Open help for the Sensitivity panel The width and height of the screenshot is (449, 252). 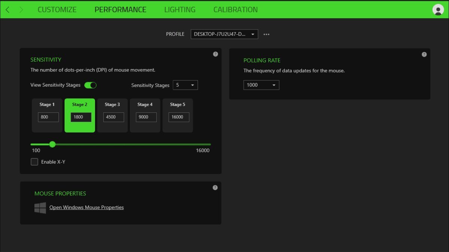[x=216, y=54]
